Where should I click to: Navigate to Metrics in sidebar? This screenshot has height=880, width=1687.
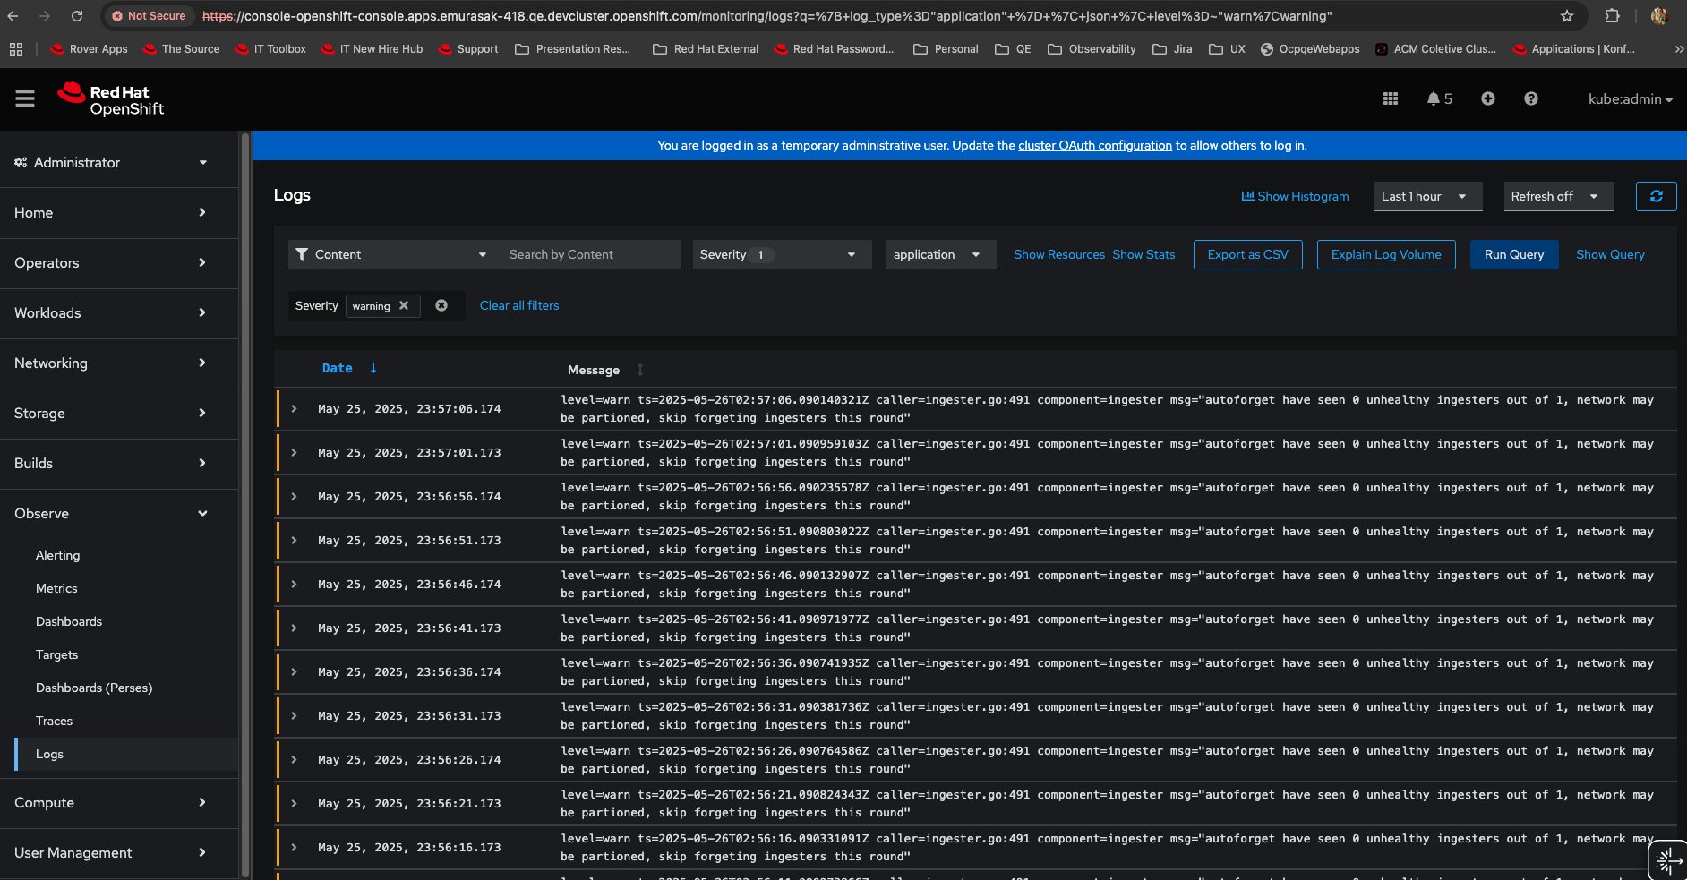pyautogui.click(x=56, y=588)
